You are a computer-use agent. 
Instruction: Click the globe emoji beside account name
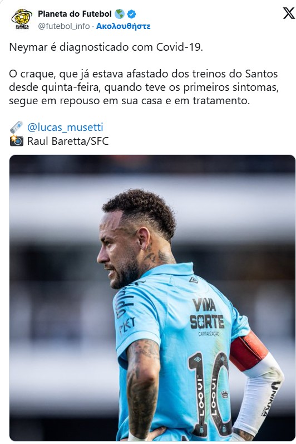point(119,13)
